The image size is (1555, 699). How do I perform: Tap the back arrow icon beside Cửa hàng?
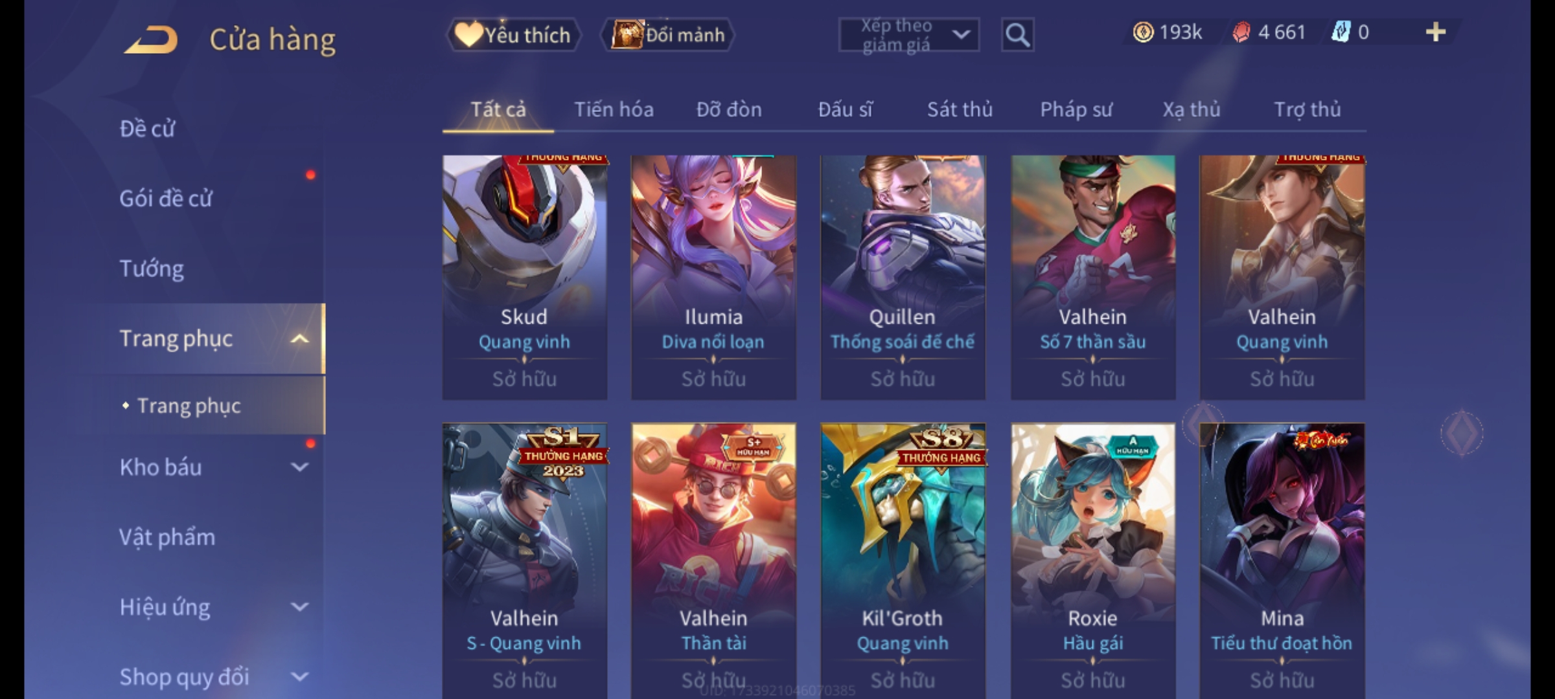pos(152,39)
